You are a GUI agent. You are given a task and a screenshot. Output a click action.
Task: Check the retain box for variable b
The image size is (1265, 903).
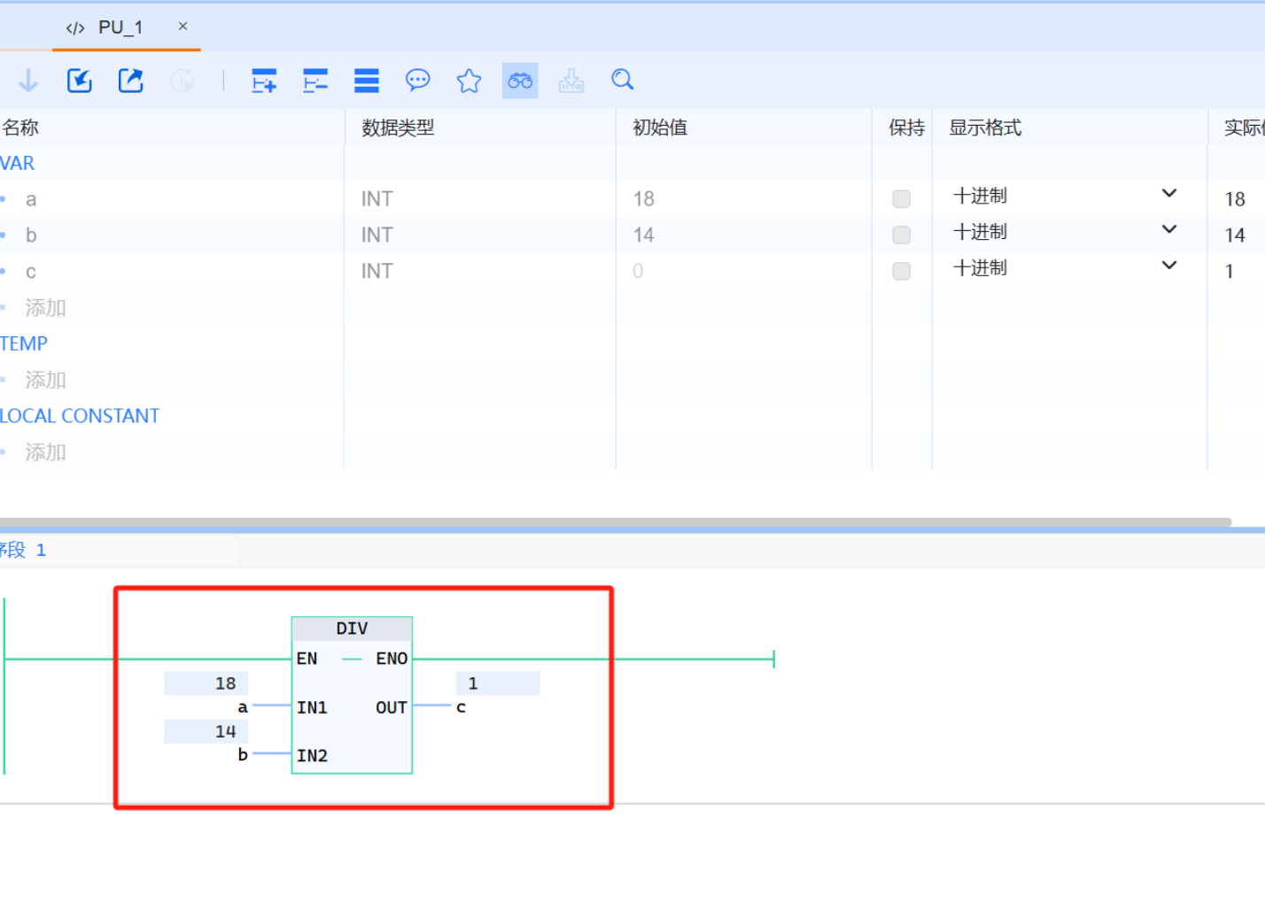[x=901, y=235]
